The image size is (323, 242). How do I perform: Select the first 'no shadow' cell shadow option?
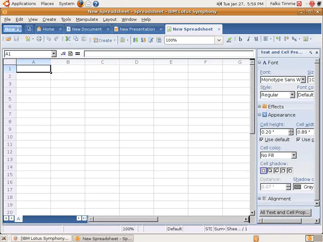[263, 171]
